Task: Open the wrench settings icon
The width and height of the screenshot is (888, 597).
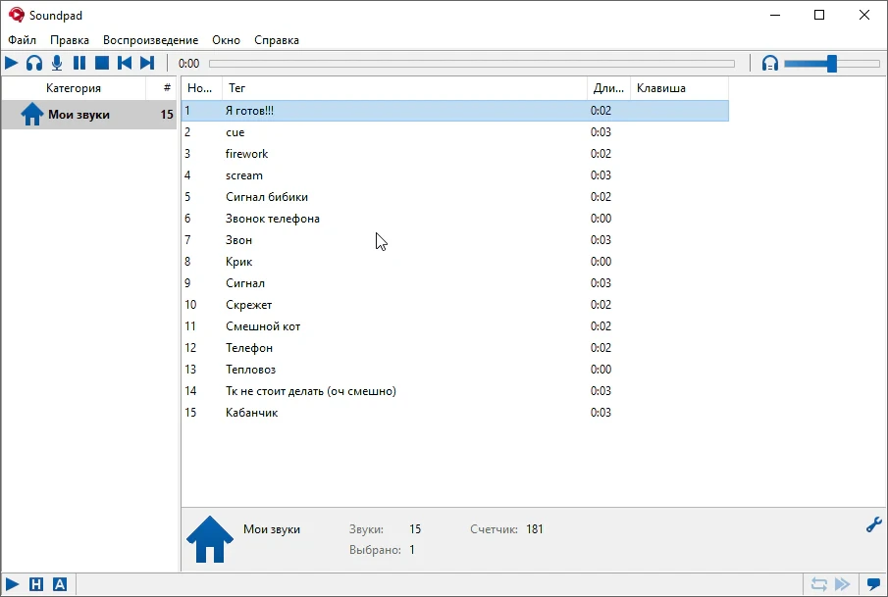Action: [x=874, y=524]
